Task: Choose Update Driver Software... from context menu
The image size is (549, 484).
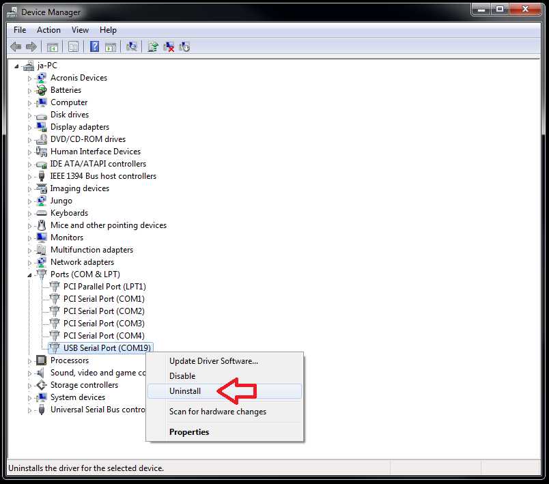Action: pyautogui.click(x=224, y=361)
